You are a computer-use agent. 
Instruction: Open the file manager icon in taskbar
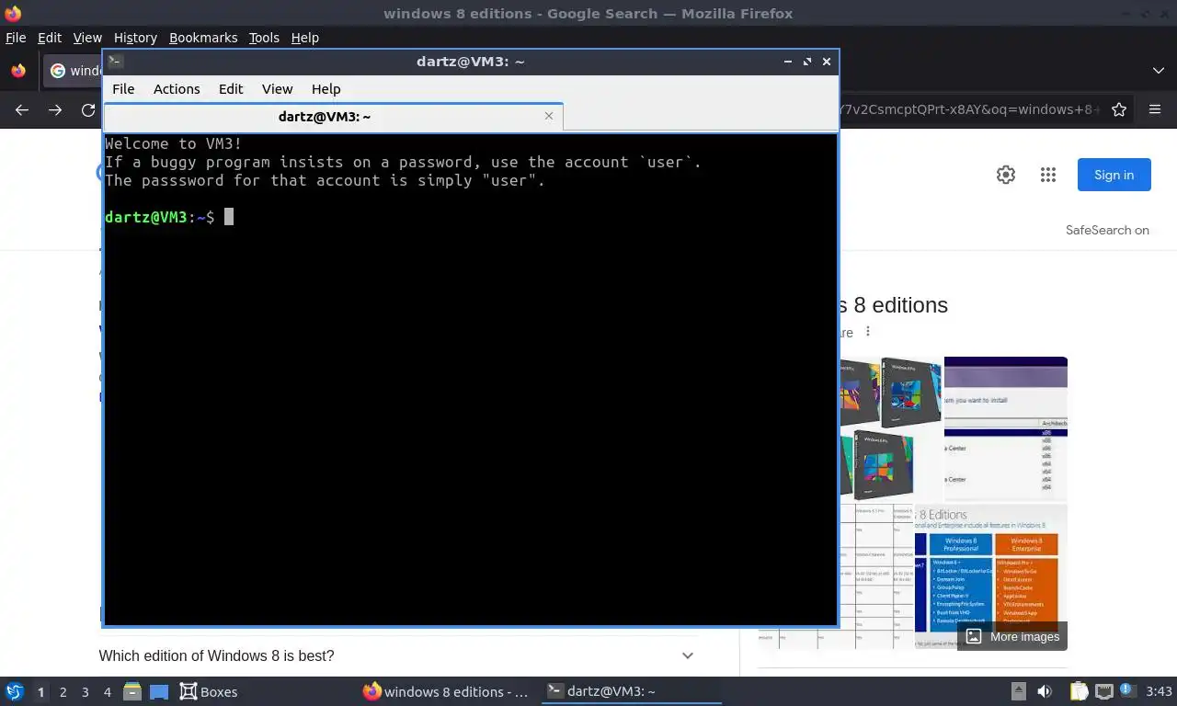[x=132, y=691]
